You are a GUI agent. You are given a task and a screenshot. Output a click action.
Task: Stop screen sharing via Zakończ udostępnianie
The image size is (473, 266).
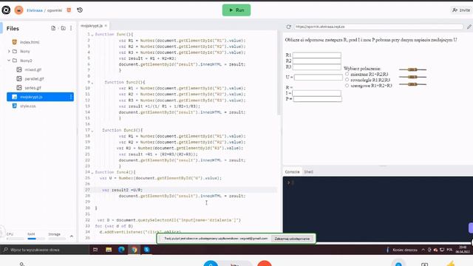click(292, 239)
